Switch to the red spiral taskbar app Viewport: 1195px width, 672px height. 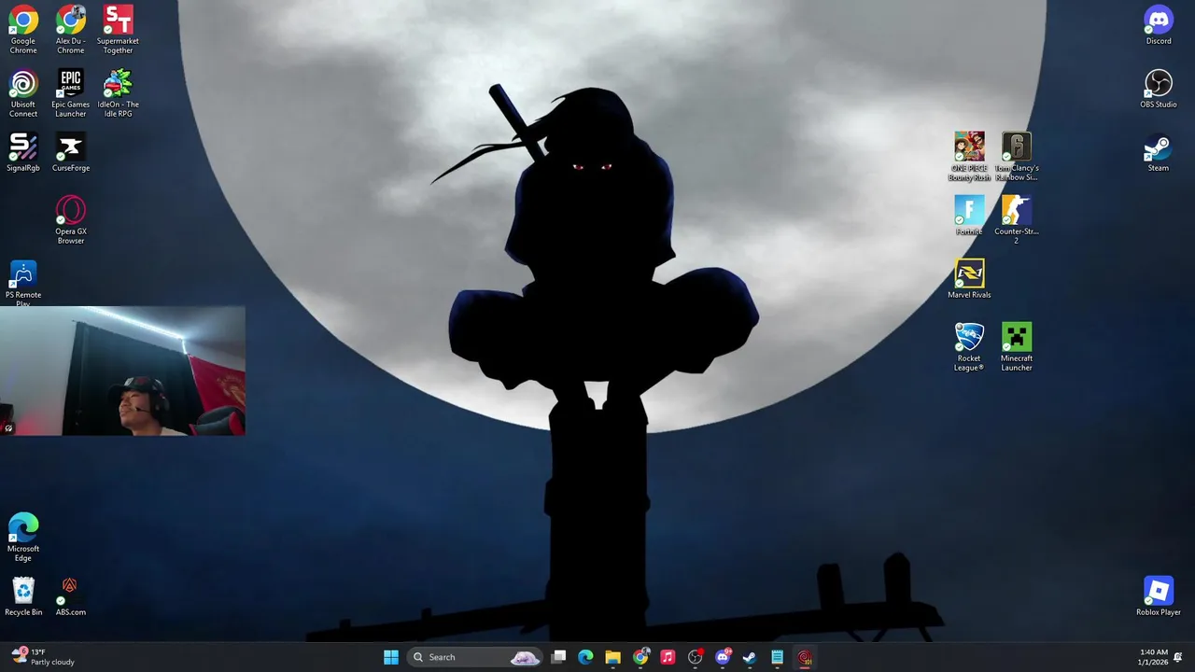[x=805, y=657]
